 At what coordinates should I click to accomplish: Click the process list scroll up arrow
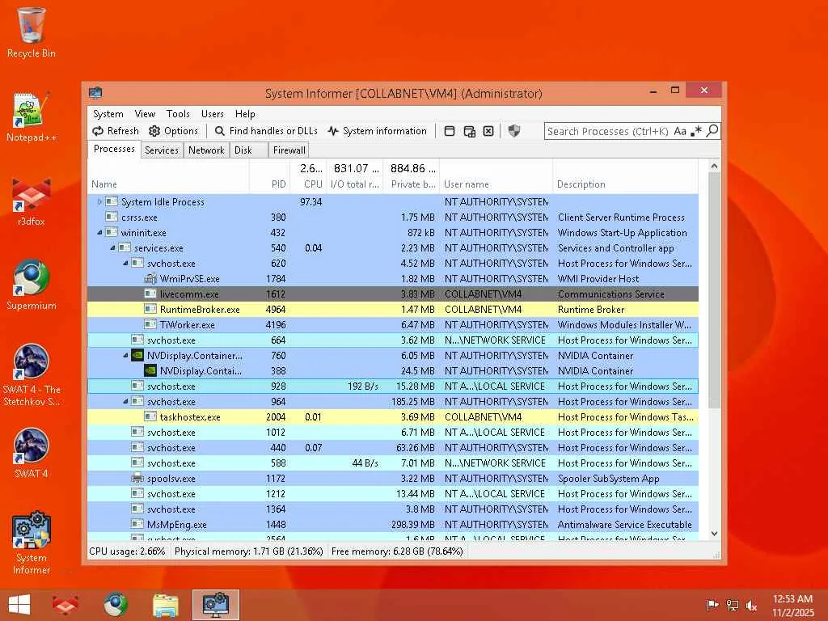point(714,166)
